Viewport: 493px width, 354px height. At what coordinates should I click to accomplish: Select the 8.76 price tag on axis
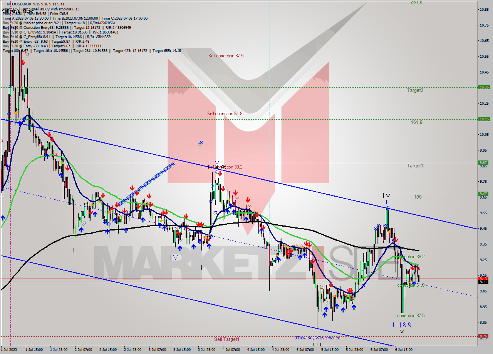click(x=483, y=336)
